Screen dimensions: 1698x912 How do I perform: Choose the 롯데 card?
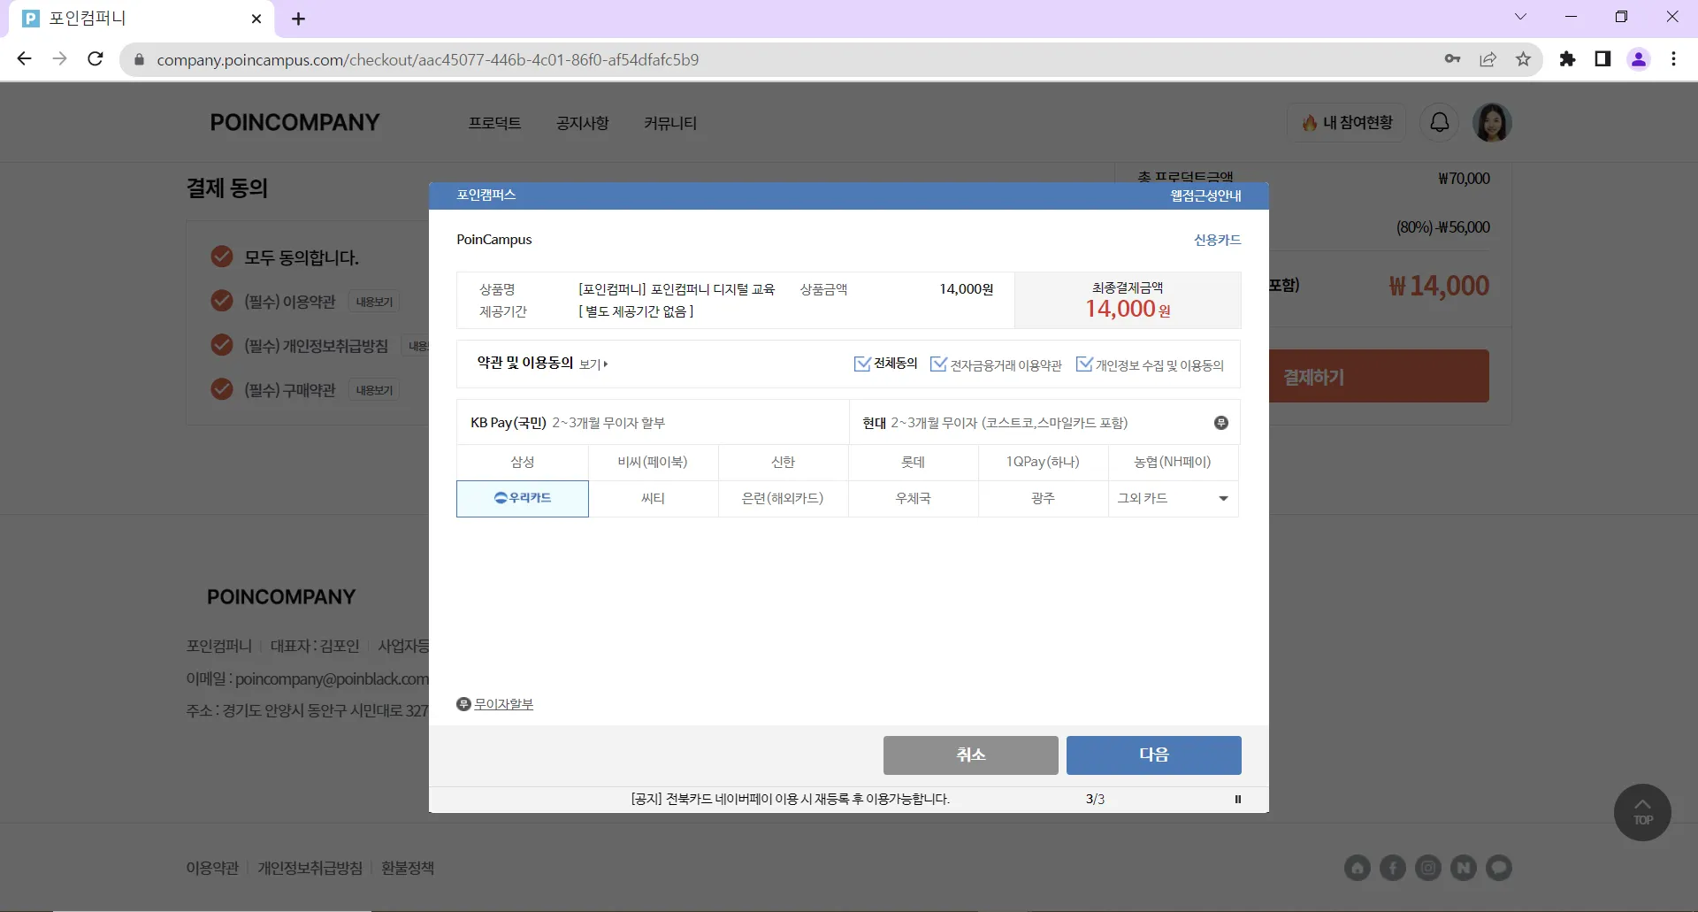pos(913,462)
